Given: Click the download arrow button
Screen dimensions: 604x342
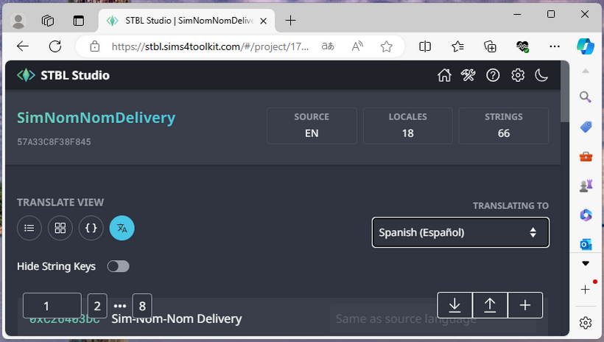Looking at the screenshot, I should (455, 305).
